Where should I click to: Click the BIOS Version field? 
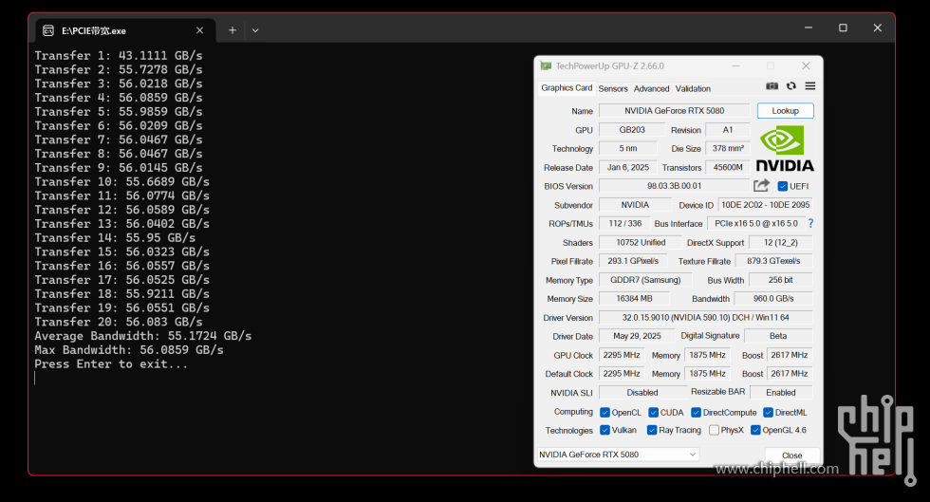tap(675, 186)
